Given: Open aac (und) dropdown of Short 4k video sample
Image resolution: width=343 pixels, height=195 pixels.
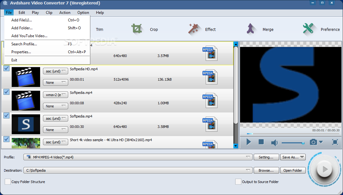Looking at the screenshot, I should click(x=56, y=142).
